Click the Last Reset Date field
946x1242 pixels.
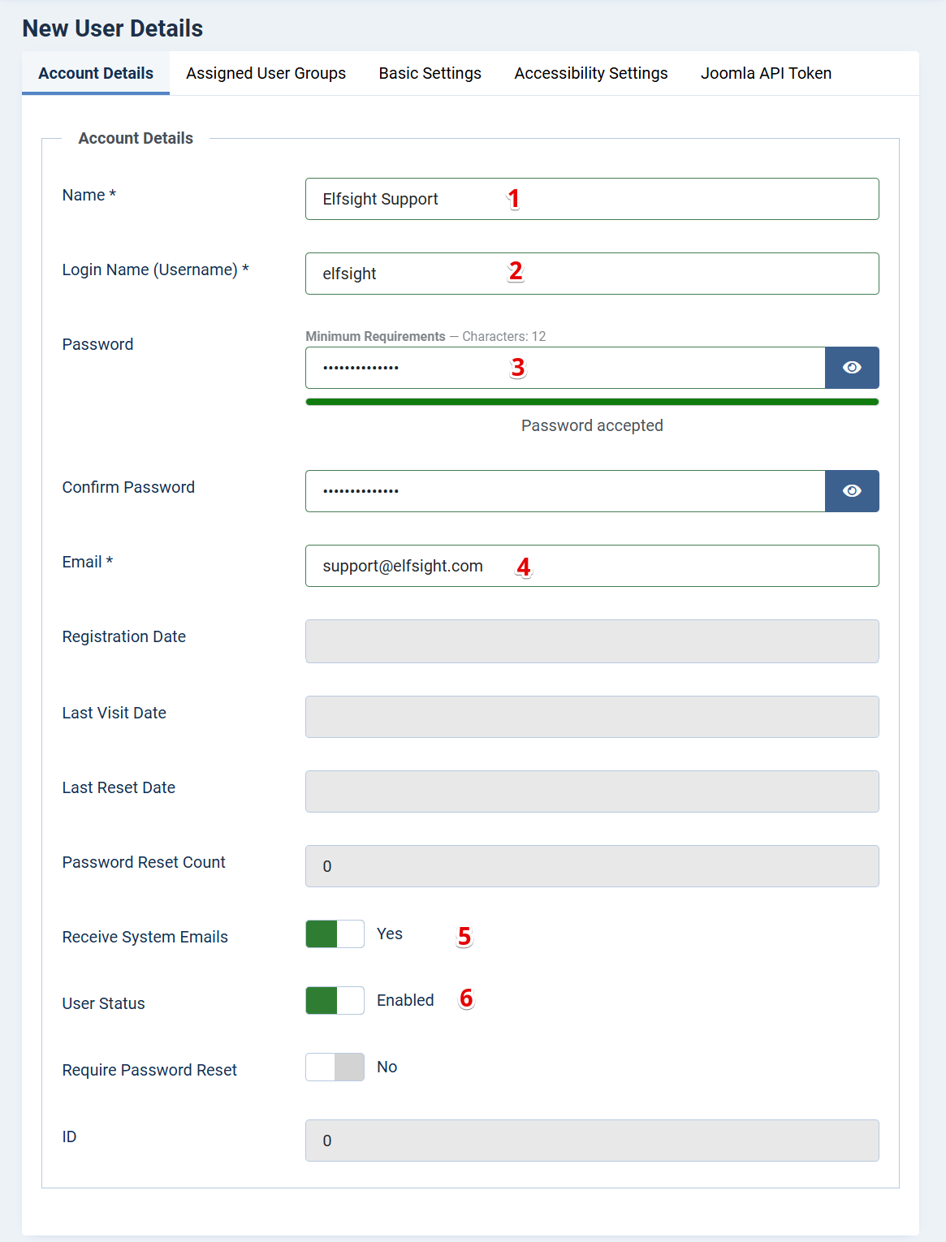coord(592,791)
